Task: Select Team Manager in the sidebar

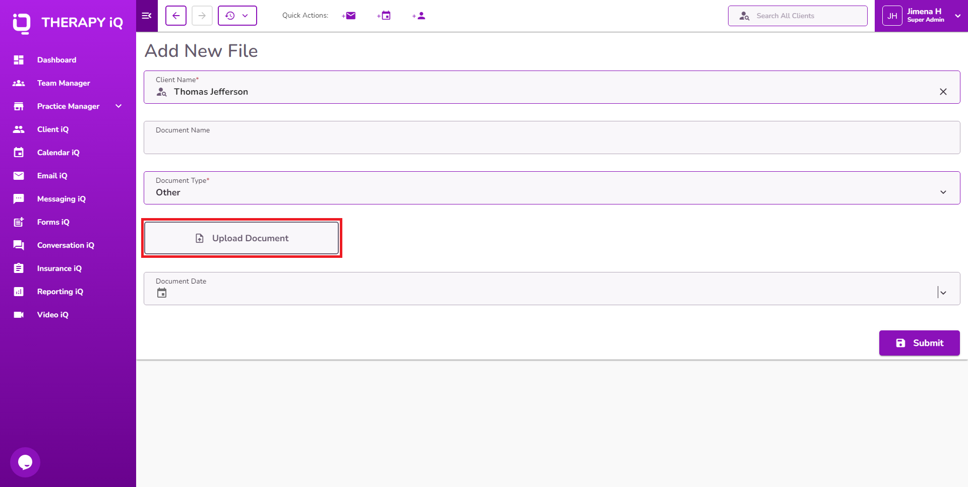Action: (x=64, y=83)
